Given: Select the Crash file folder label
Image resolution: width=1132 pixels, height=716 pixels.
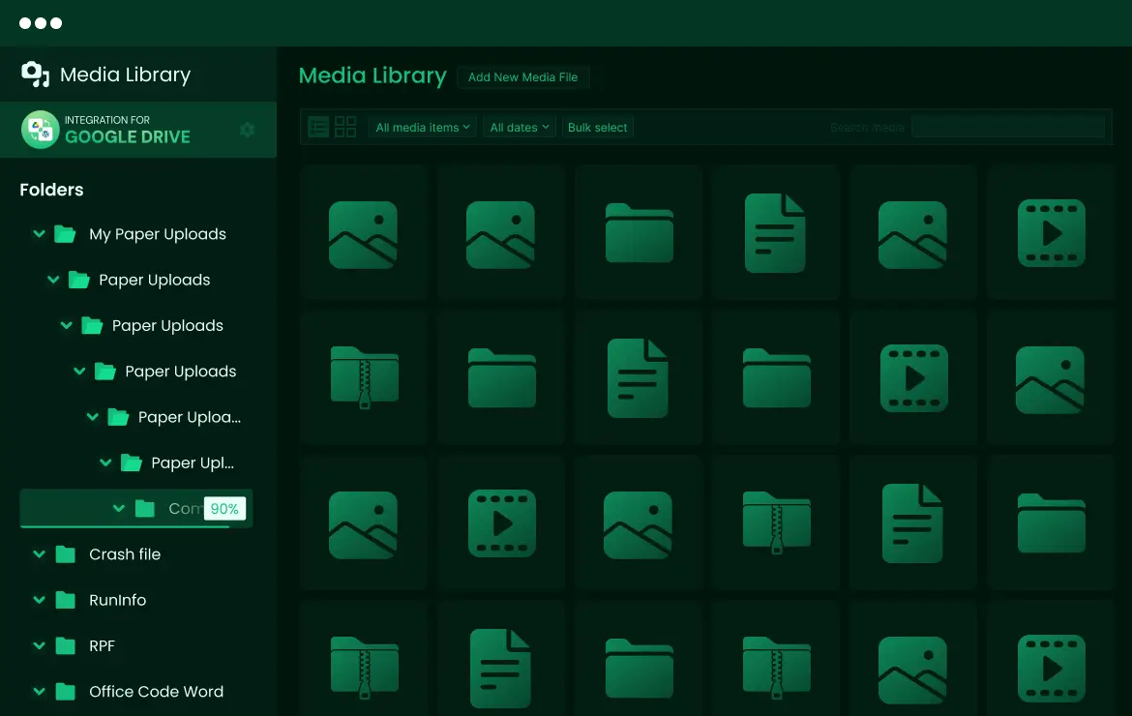Looking at the screenshot, I should click(125, 554).
